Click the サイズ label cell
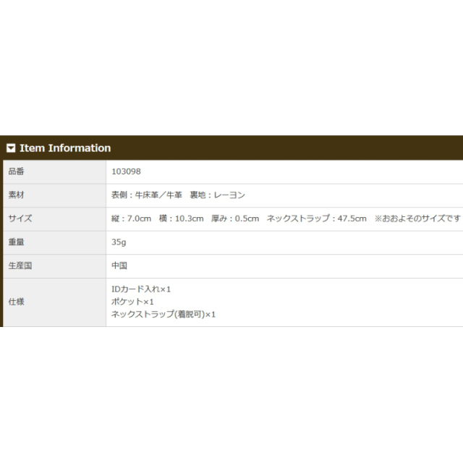This screenshot has width=463, height=463. coord(54,218)
